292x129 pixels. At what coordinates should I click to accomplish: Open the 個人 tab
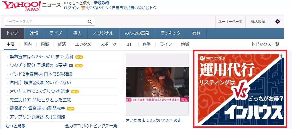(x=78, y=33)
